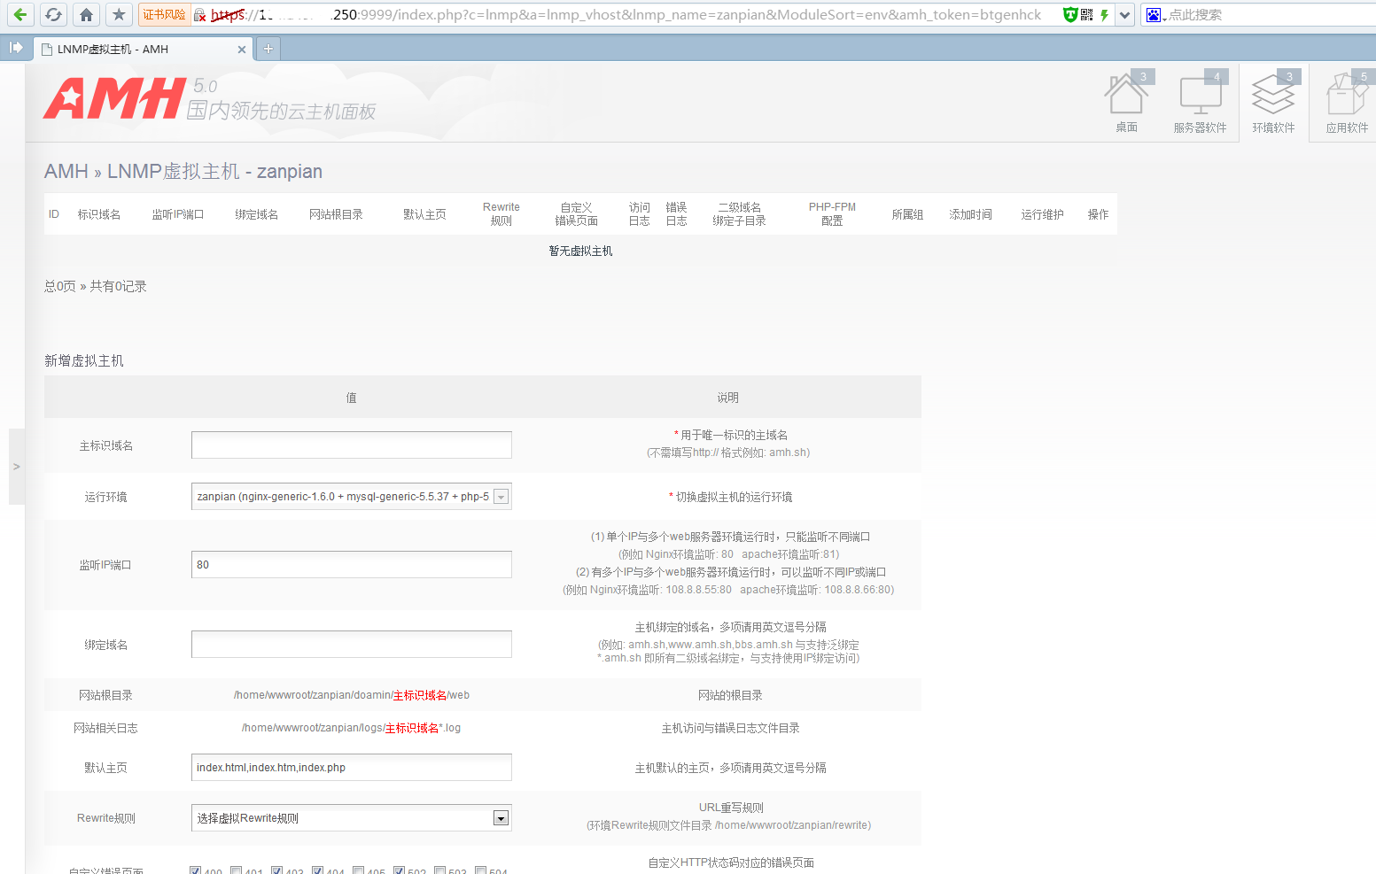Click the green shield security icon
Viewport: 1376px width, 874px height.
[x=1070, y=14]
